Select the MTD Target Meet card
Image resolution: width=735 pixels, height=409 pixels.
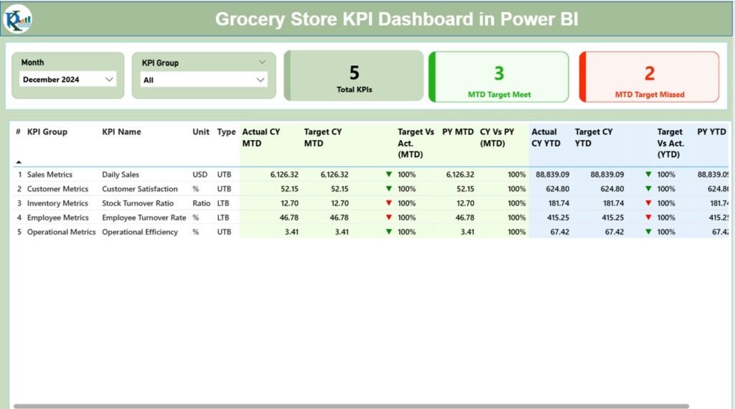(499, 77)
